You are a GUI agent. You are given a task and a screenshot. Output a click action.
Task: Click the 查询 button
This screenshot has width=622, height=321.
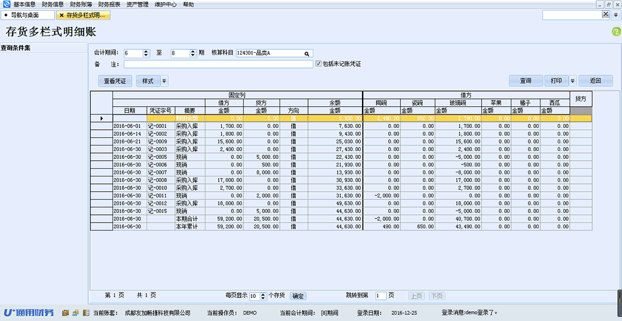(x=525, y=81)
